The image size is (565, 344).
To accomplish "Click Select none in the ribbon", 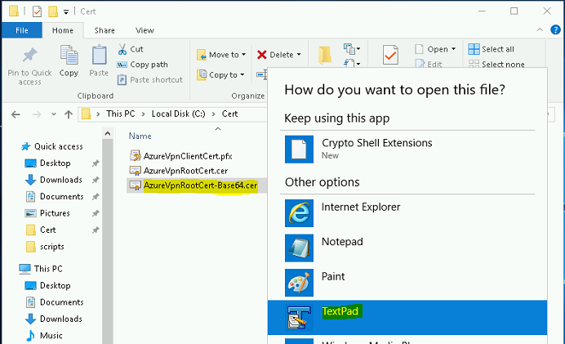I will click(x=496, y=65).
